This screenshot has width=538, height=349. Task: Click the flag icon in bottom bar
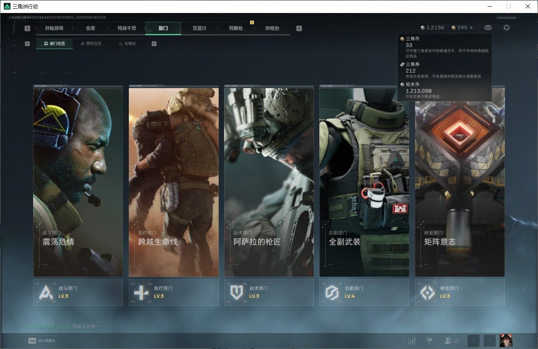click(429, 341)
